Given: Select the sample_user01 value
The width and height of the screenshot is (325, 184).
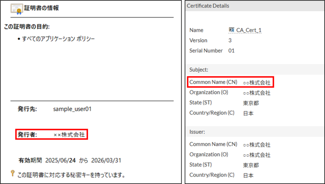Looking at the screenshot, I should point(72,109).
